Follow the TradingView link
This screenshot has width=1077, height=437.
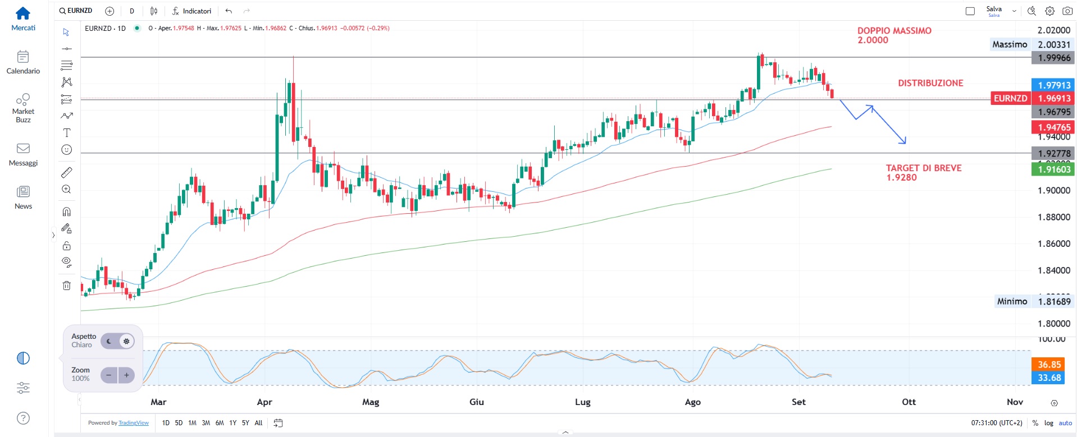pyautogui.click(x=134, y=423)
